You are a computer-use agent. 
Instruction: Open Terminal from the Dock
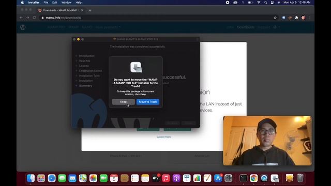pyautogui.click(x=243, y=178)
